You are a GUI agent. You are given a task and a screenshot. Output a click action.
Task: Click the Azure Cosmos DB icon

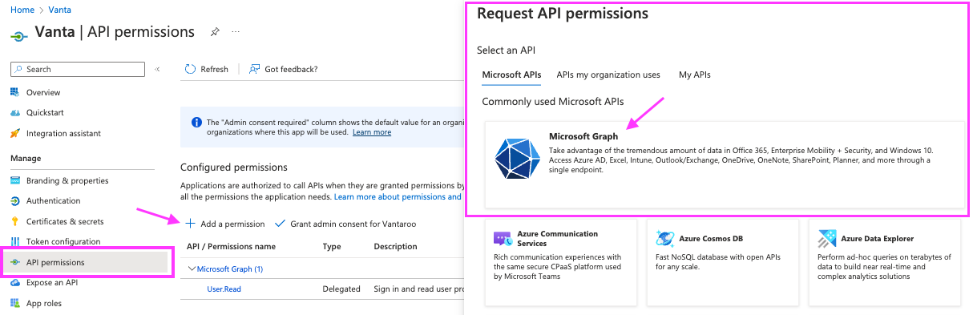pyautogui.click(x=665, y=238)
